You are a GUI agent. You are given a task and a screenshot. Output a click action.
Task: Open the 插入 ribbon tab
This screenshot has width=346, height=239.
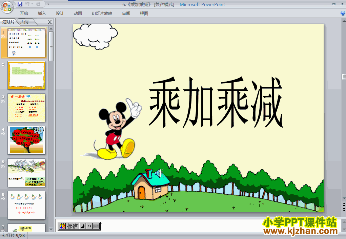(x=42, y=14)
